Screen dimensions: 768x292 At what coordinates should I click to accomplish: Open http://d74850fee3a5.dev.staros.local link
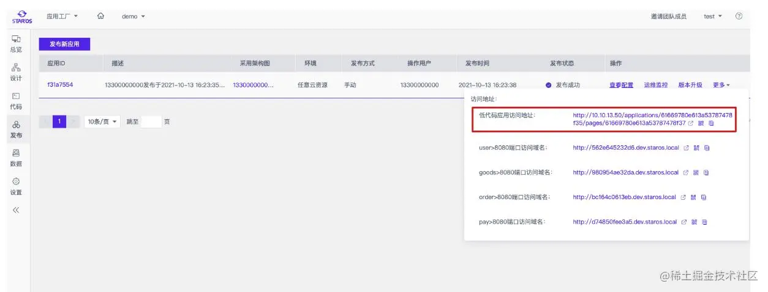[625, 222]
